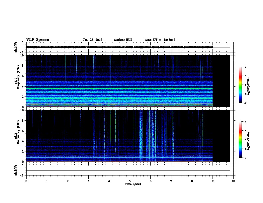Click the log(PSD) label beside the ch.1 colorbar
The width and height of the screenshot is (263, 203).
pyautogui.click(x=249, y=87)
